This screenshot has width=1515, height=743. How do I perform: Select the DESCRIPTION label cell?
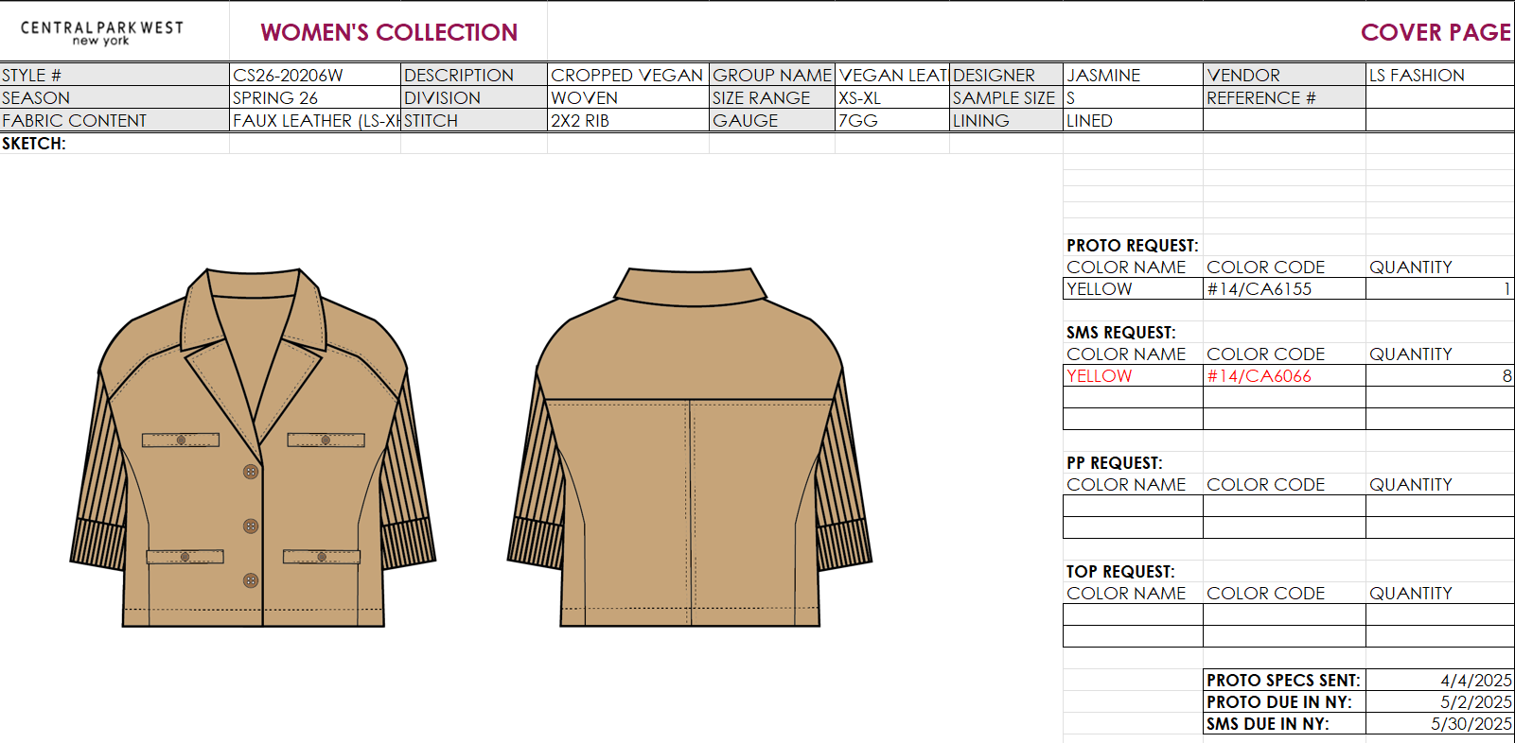tap(474, 75)
